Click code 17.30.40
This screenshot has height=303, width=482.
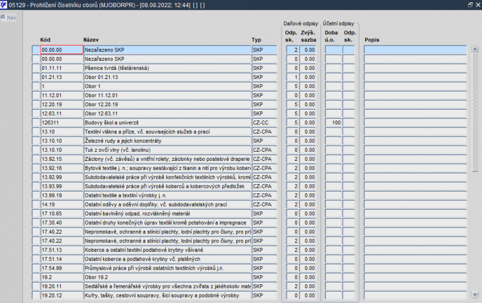61,222
